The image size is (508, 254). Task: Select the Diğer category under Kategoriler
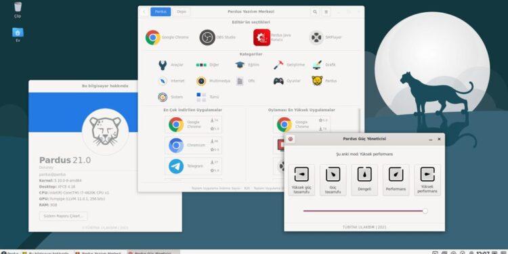click(x=208, y=65)
